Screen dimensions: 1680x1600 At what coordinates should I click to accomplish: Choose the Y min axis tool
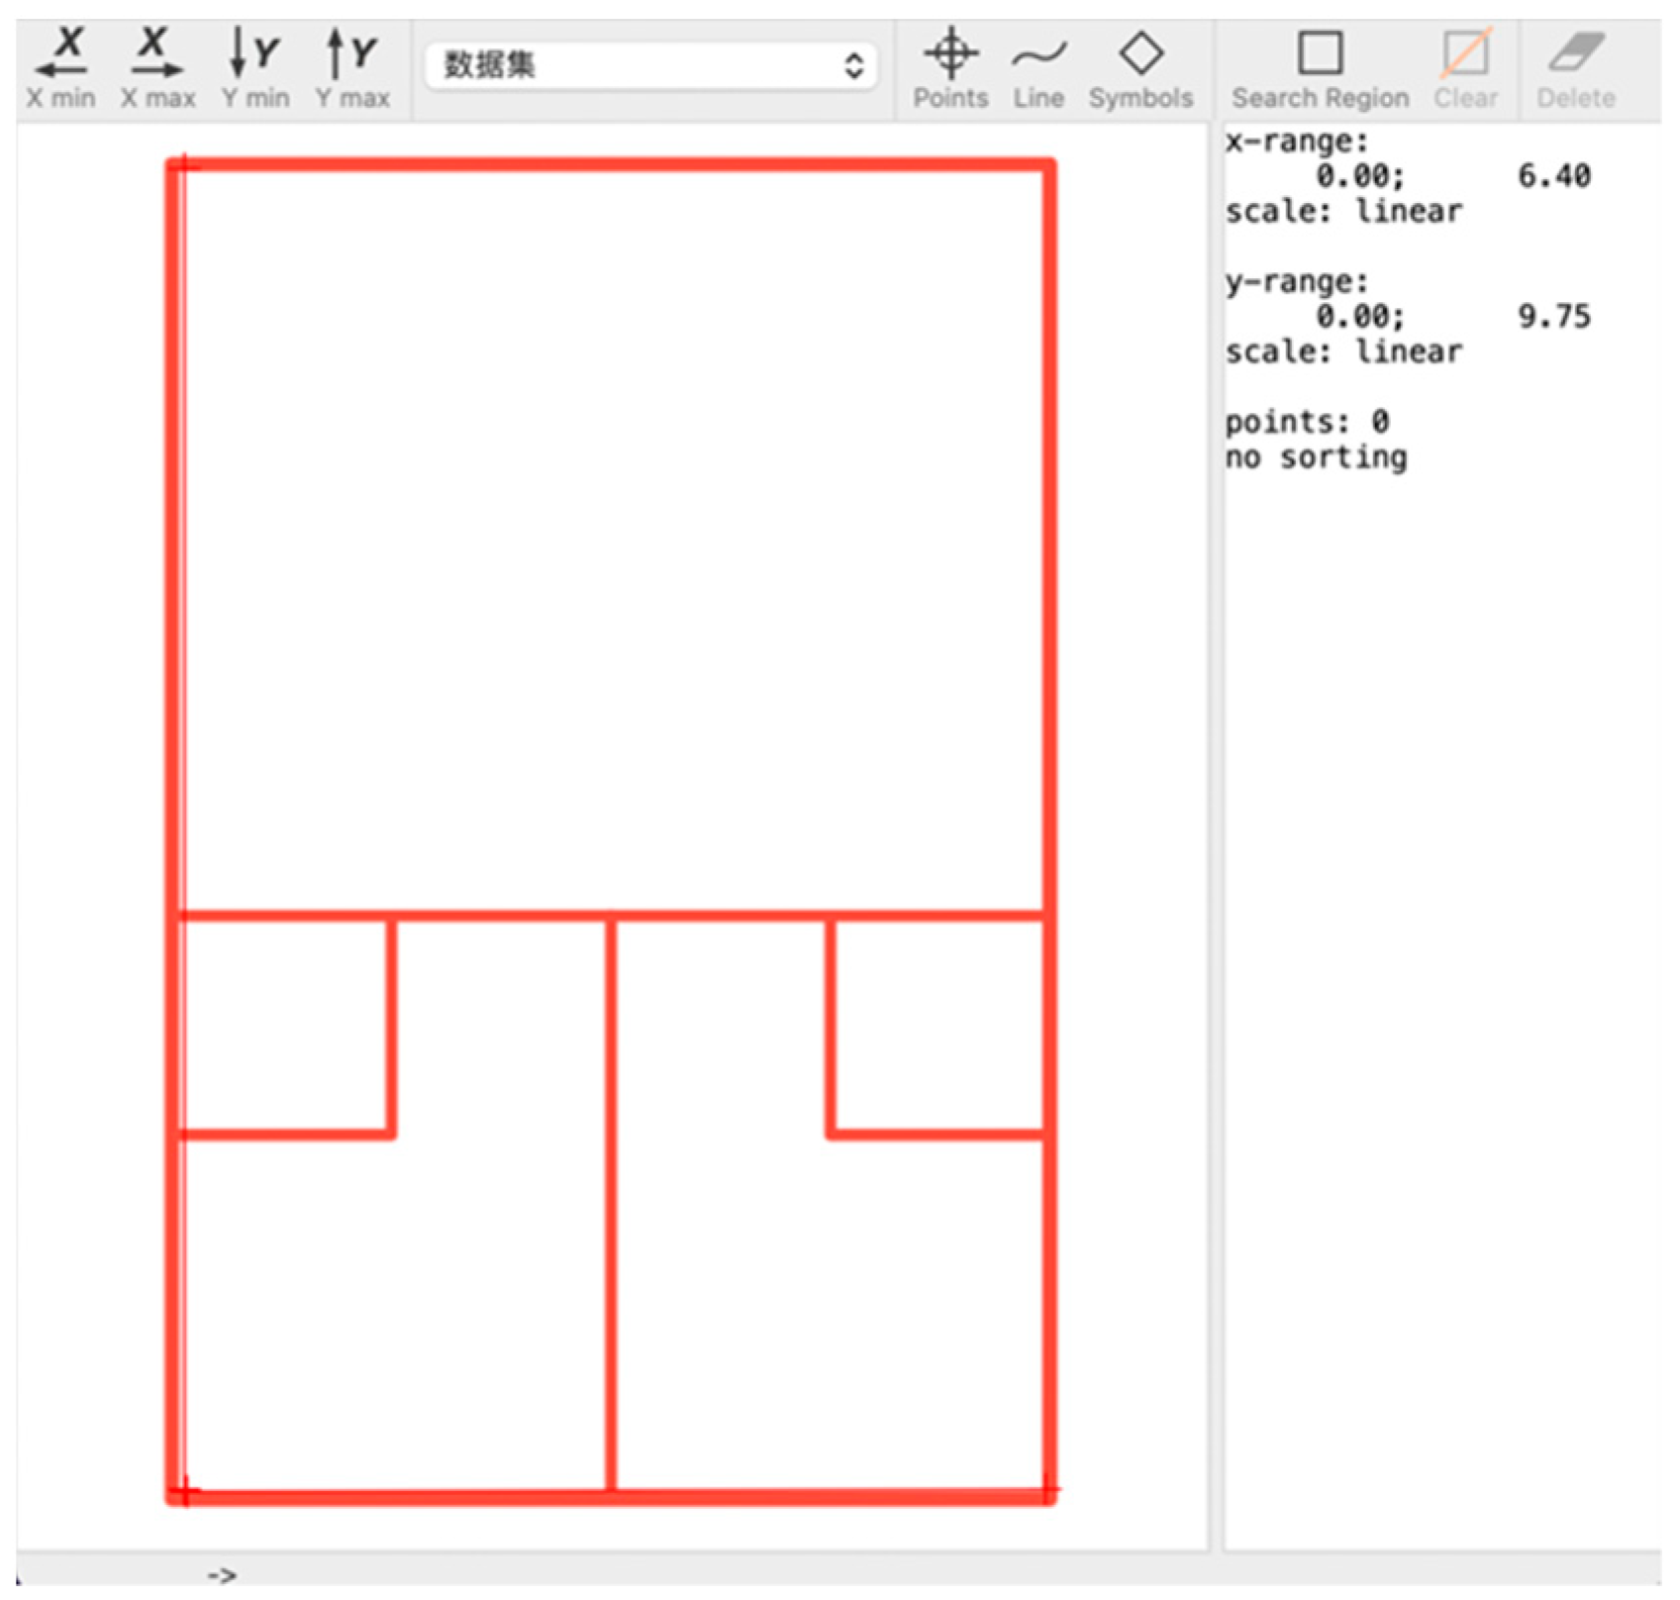pos(254,68)
